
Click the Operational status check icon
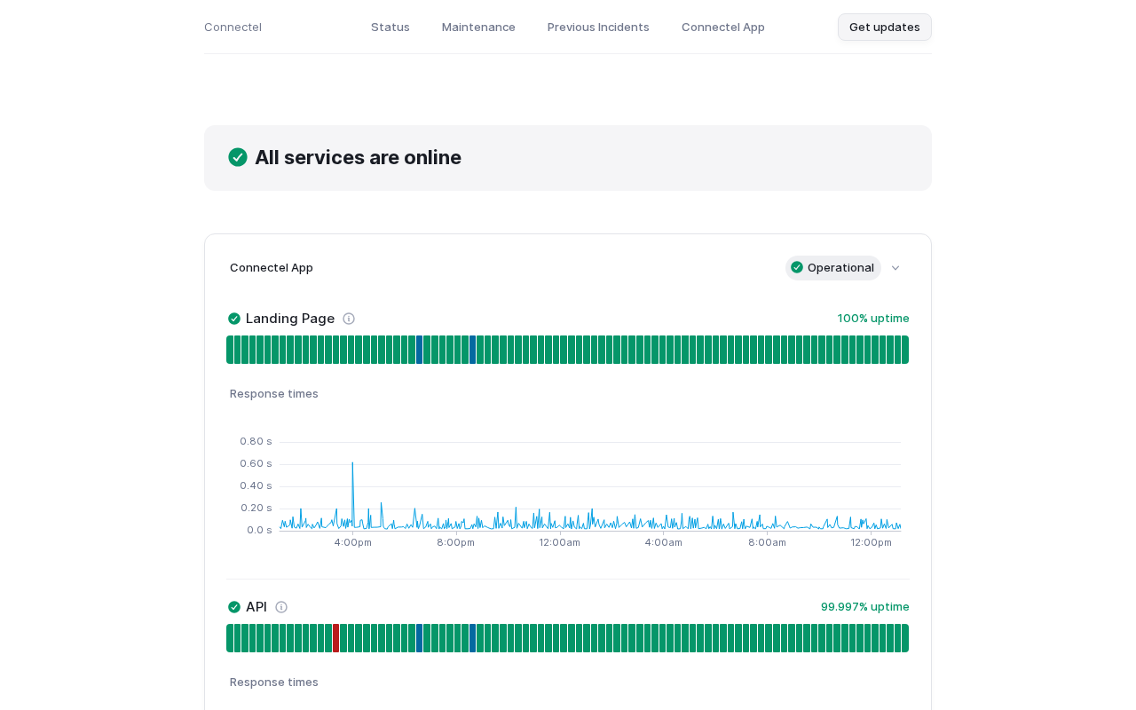click(797, 267)
